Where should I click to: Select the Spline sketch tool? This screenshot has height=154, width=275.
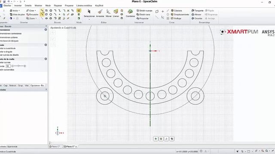click(59, 11)
